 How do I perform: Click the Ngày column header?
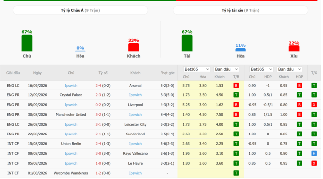click(37, 73)
